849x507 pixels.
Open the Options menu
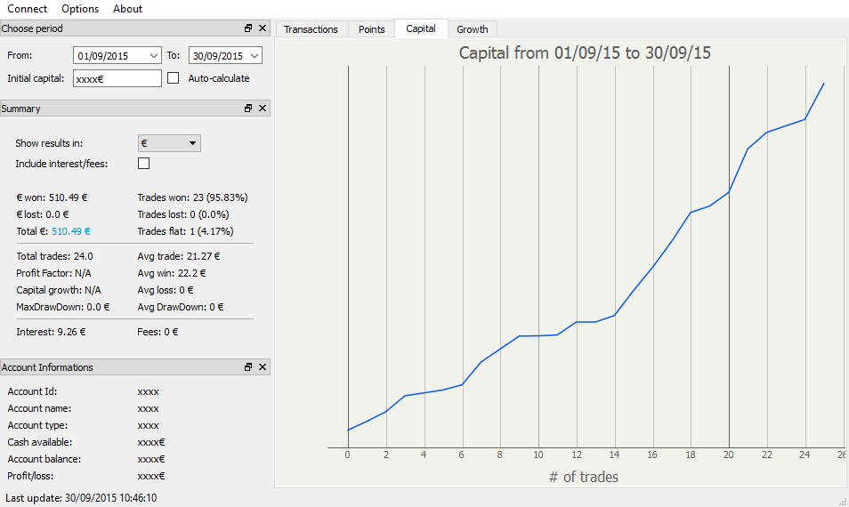tap(80, 9)
